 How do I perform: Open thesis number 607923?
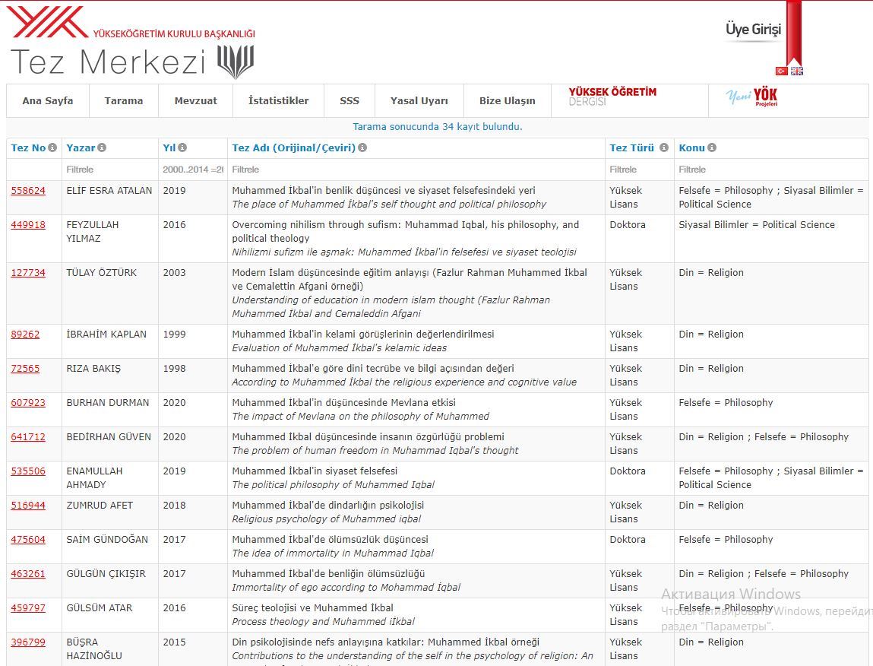point(28,403)
